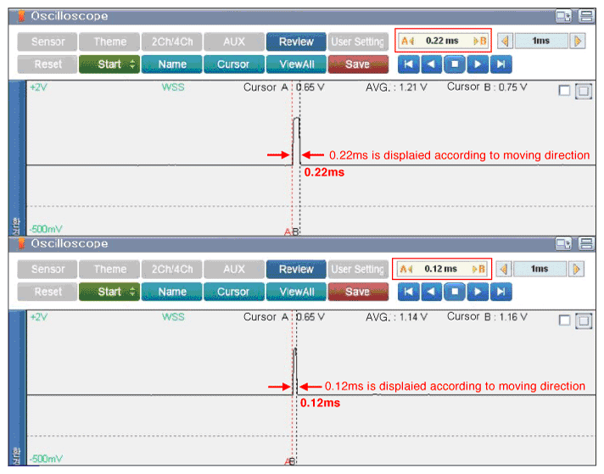Play forward in bottom oscilloscope
This screenshot has height=474, width=604.
(x=478, y=292)
